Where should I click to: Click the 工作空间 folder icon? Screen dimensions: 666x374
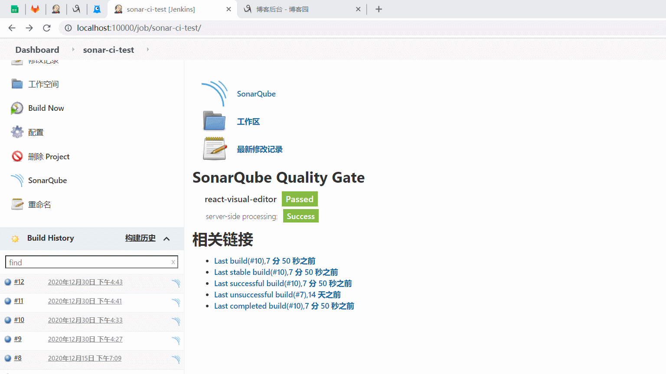(x=17, y=84)
